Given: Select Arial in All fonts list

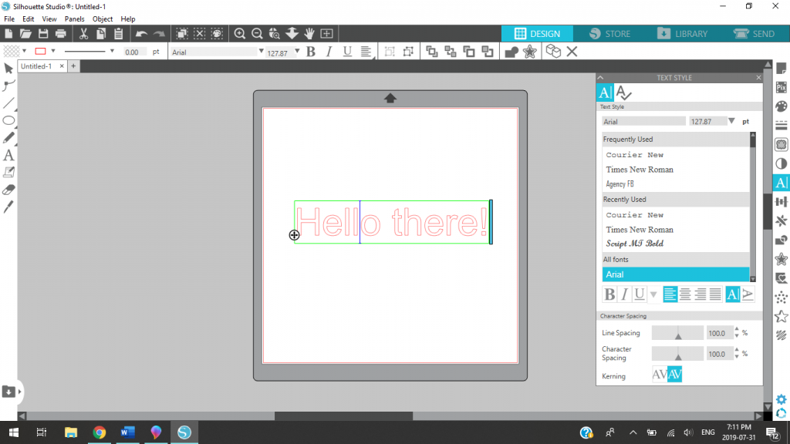Looking at the screenshot, I should (676, 274).
